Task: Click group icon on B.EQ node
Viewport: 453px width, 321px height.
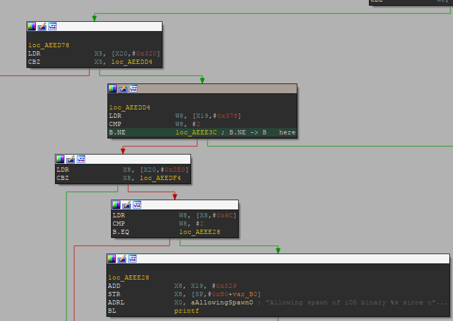Action: coord(137,205)
